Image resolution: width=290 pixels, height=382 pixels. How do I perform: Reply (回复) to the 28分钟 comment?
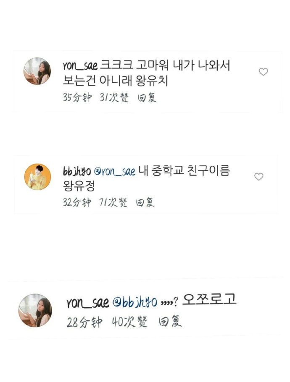pyautogui.click(x=170, y=321)
